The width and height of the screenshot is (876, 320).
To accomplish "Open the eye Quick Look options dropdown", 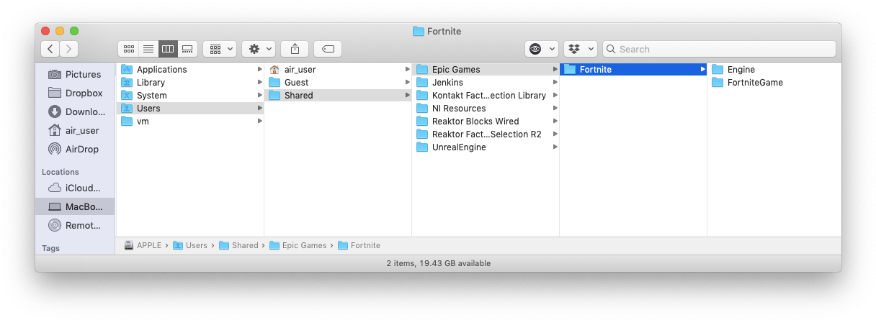I will [542, 49].
